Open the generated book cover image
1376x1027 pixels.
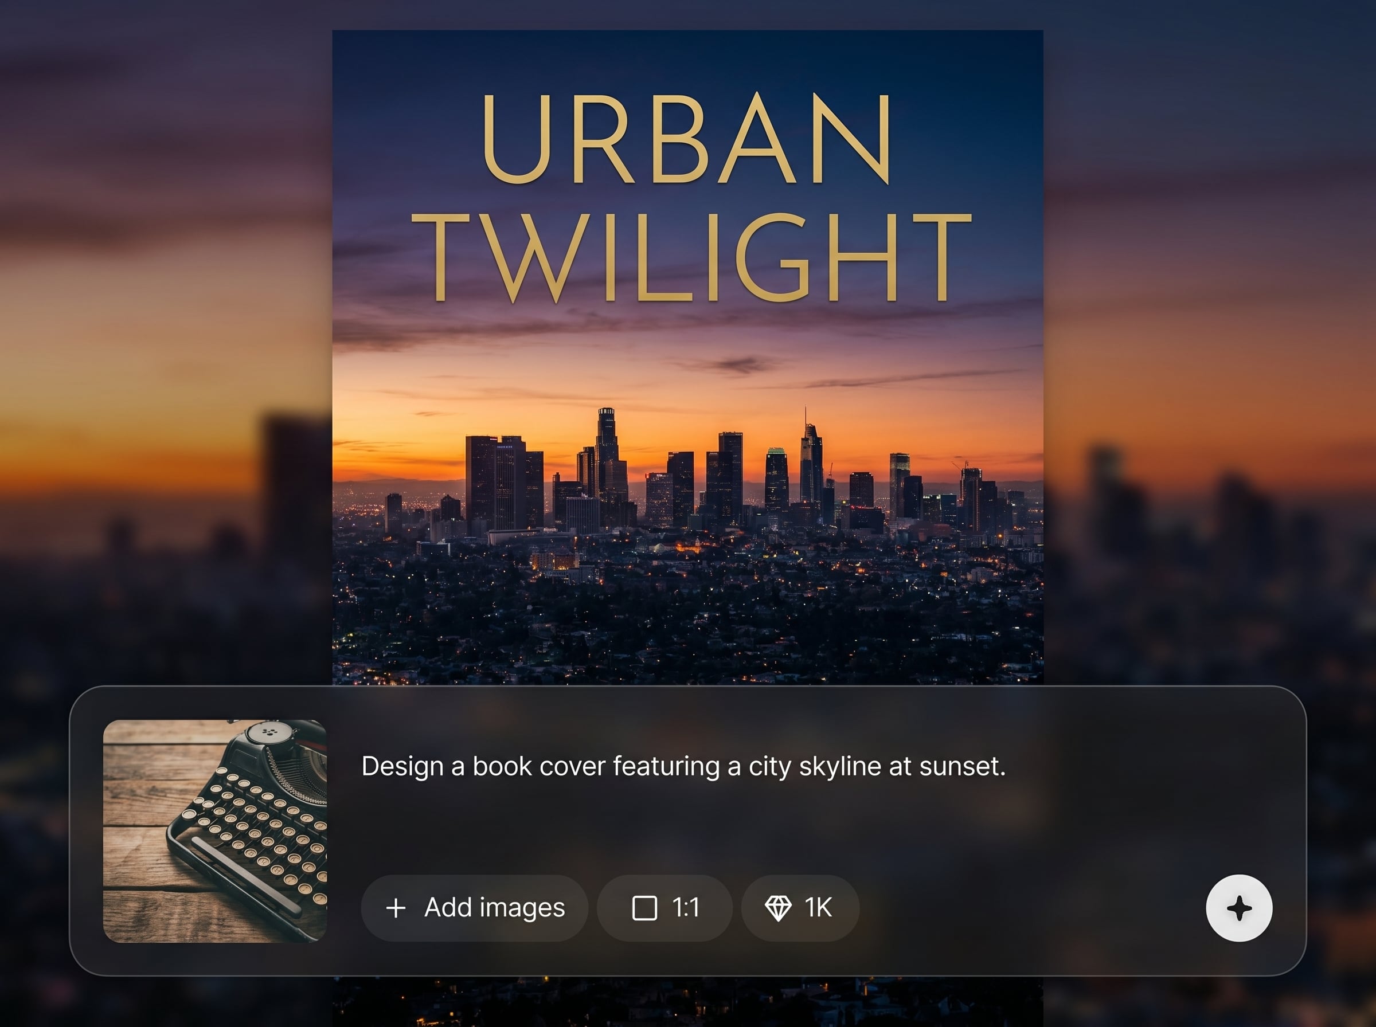point(687,591)
